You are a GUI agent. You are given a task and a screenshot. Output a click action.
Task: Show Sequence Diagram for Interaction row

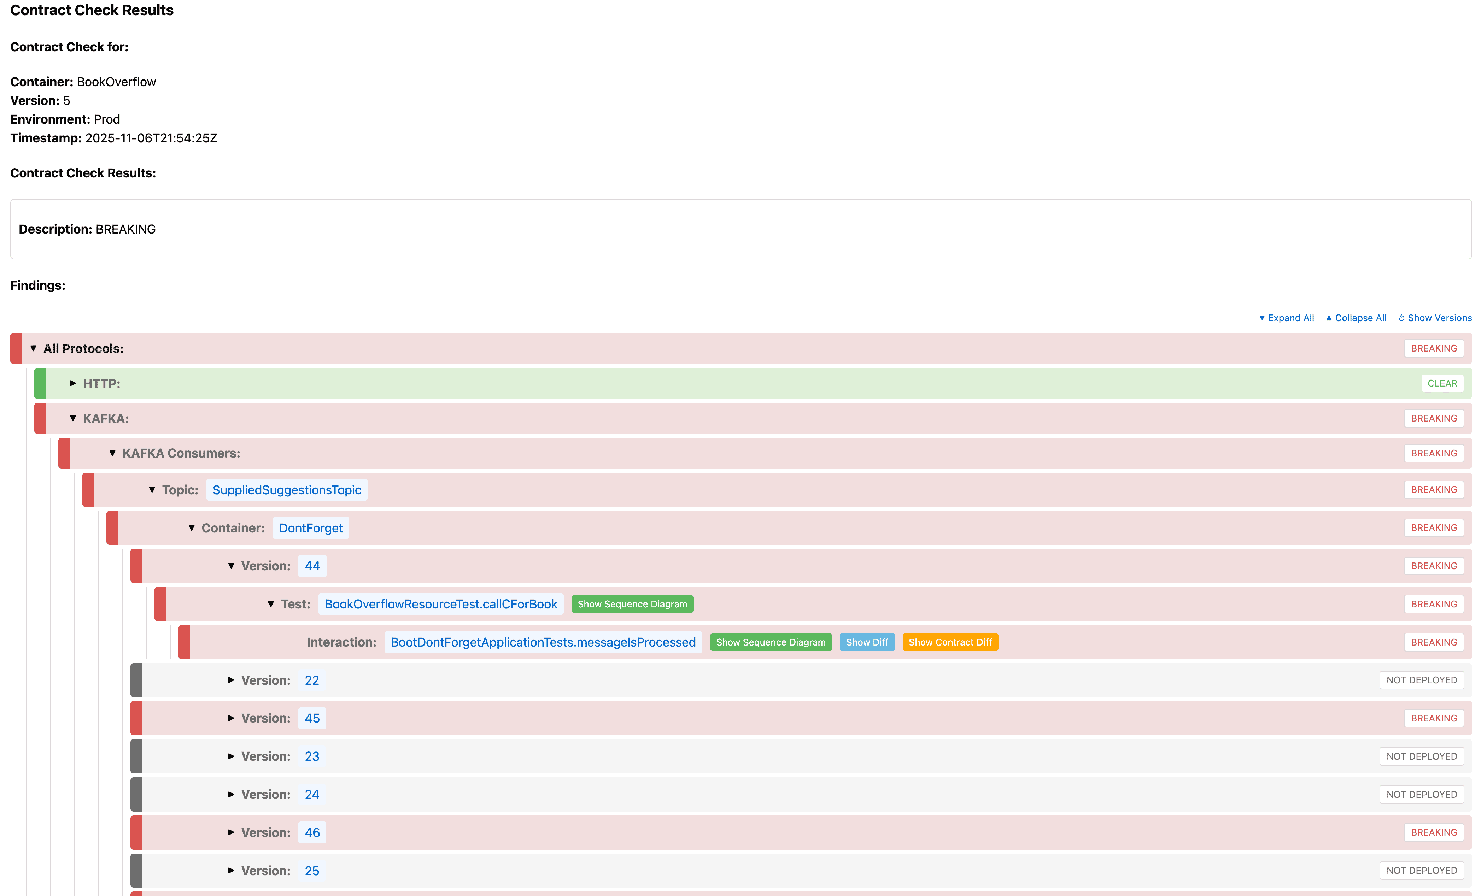[771, 642]
